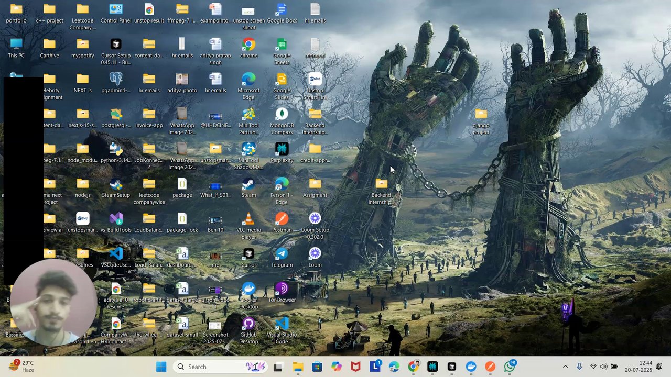Screen dimensions: 671x377
Task: Select the VSCodeUserSetup installer icon
Action: [x=116, y=258]
